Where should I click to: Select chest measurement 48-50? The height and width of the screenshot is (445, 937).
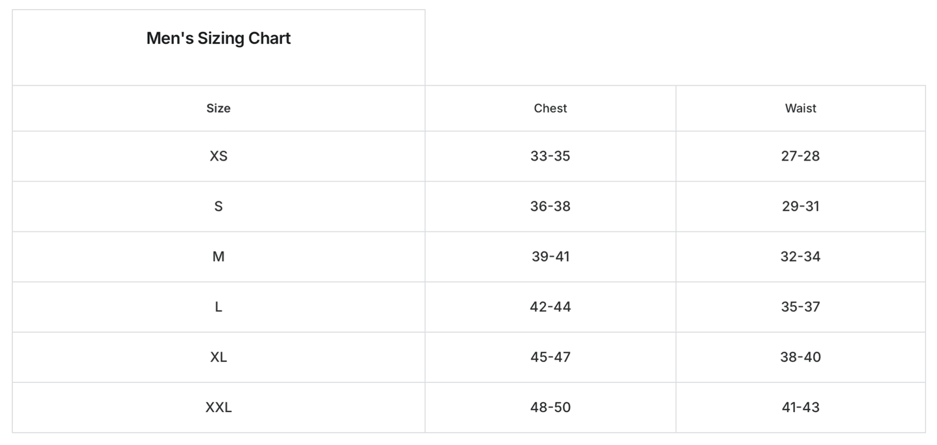pyautogui.click(x=551, y=407)
